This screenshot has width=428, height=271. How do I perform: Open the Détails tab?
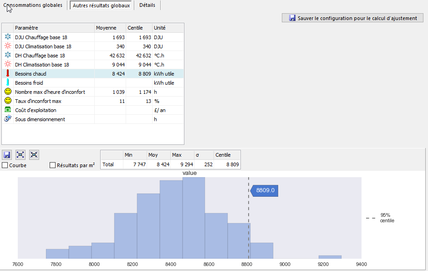(x=147, y=5)
